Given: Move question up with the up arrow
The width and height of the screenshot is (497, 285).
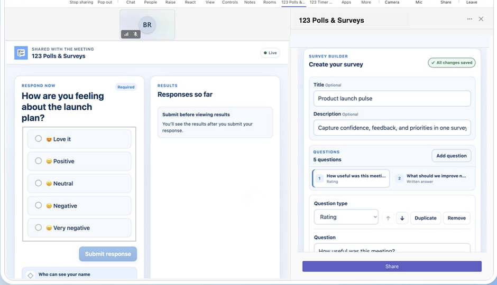Looking at the screenshot, I should [x=388, y=218].
